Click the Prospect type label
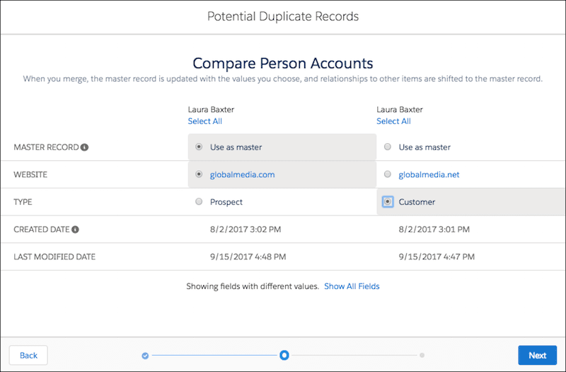Viewport: 566px width, 372px height. coord(226,202)
